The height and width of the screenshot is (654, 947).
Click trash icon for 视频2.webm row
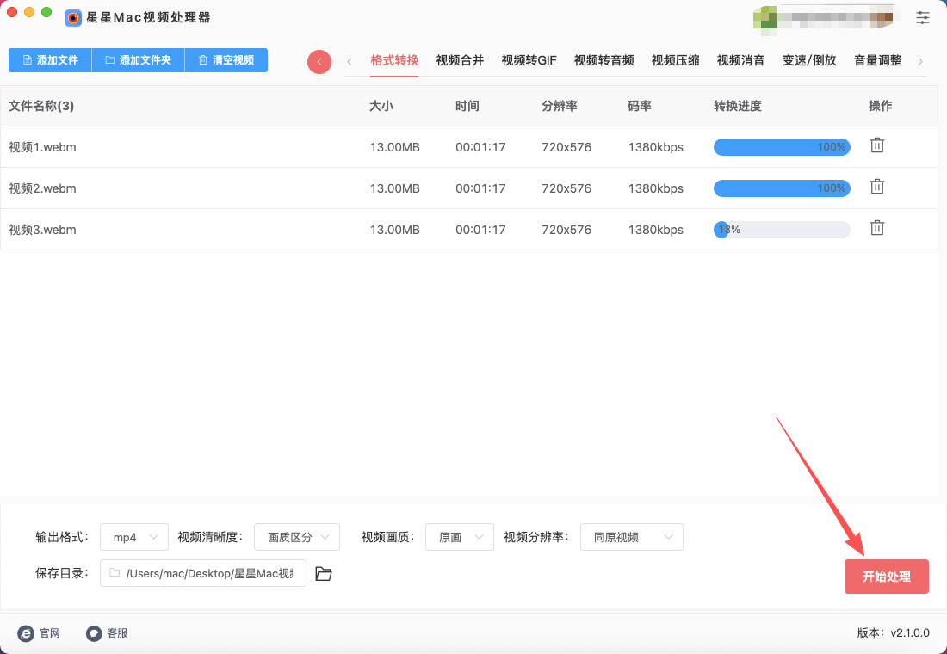pyautogui.click(x=876, y=187)
